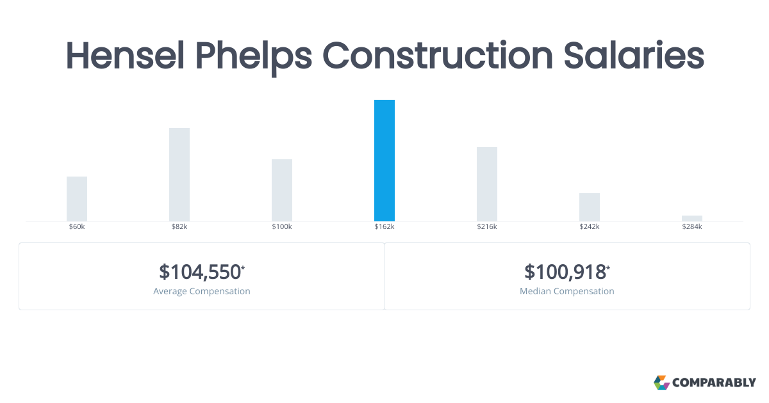Click the $60k salary bar
Viewport: 769px width, 403px height.
[x=77, y=199]
